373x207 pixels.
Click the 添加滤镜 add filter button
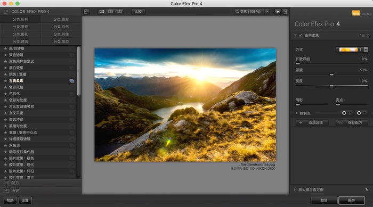point(312,122)
